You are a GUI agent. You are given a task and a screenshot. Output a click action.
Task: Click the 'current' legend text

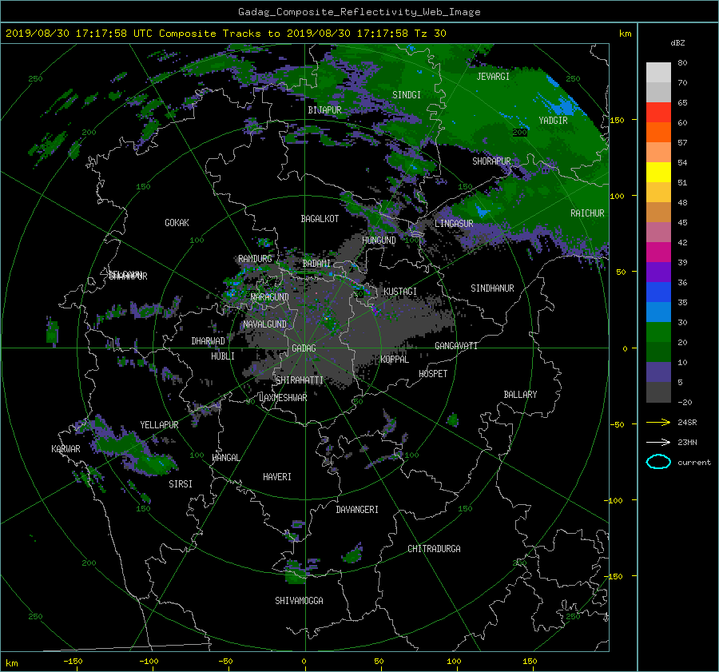694,463
